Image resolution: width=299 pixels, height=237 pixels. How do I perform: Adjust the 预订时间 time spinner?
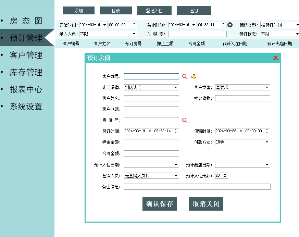pyautogui.click(x=176, y=131)
